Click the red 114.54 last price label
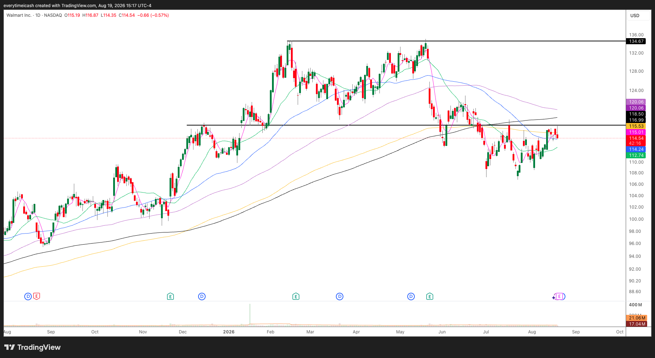The image size is (655, 358). coord(636,138)
